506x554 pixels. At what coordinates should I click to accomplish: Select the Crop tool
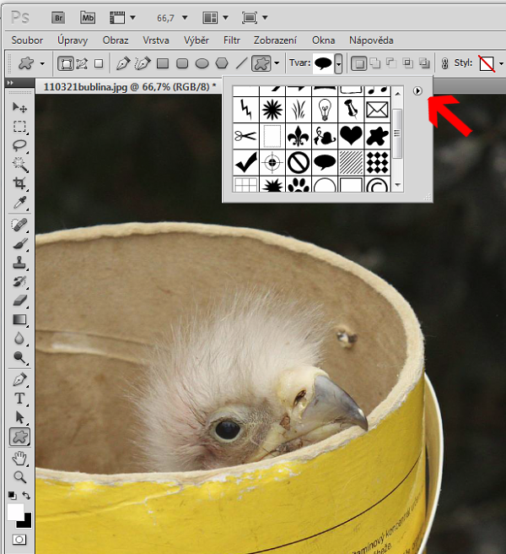tap(20, 183)
